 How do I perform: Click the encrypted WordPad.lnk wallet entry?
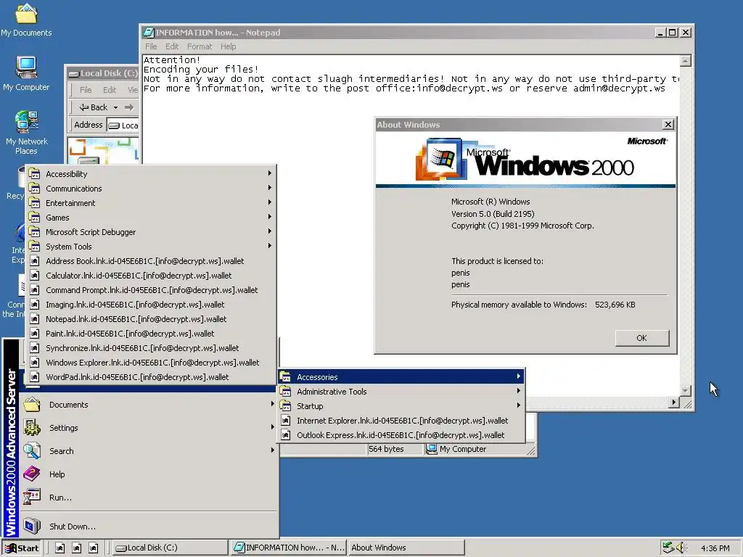151,377
